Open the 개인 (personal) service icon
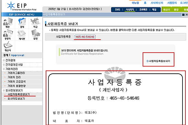 tap(8, 23)
